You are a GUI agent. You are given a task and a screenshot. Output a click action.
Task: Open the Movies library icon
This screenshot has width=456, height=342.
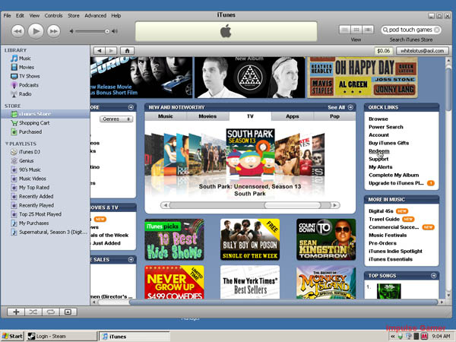tap(14, 67)
